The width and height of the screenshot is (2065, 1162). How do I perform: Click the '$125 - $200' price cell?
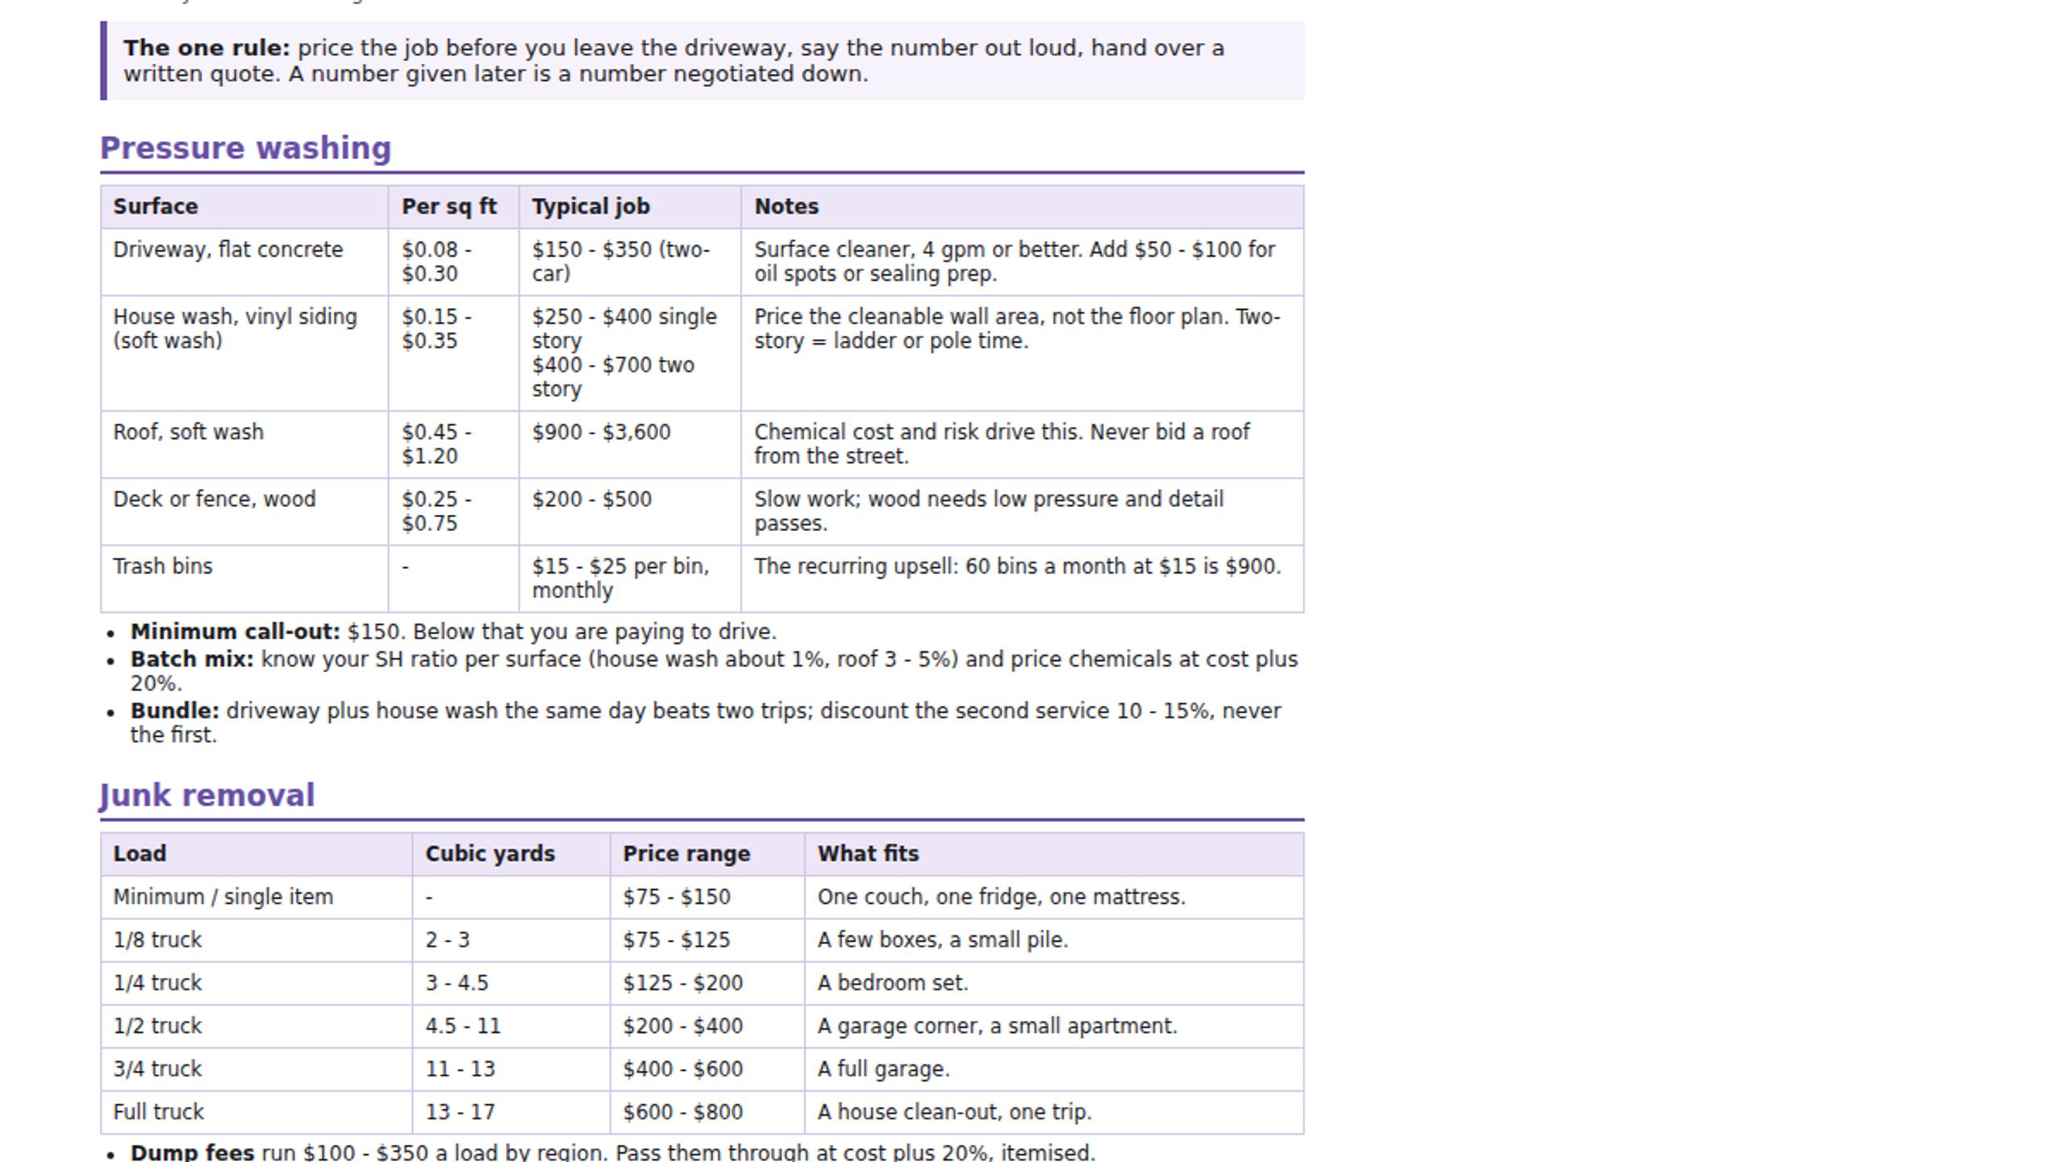(707, 984)
